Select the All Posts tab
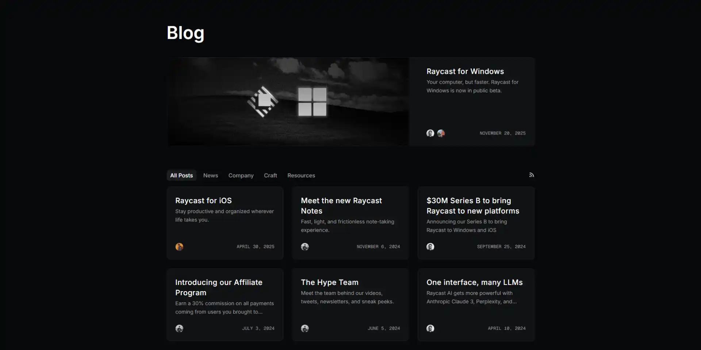 181,175
